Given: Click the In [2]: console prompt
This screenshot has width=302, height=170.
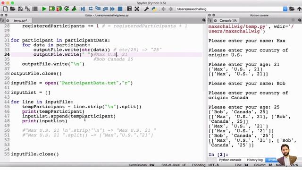Looking at the screenshot, I should (218, 154).
